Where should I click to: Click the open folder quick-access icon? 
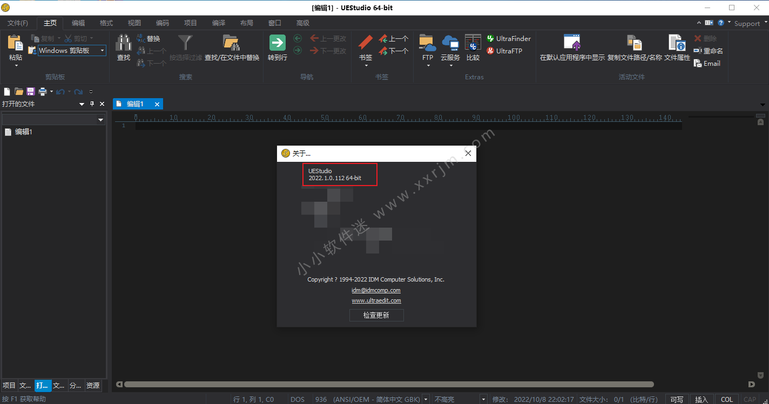tap(19, 92)
